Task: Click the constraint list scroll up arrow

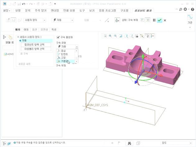Action: click(77, 51)
